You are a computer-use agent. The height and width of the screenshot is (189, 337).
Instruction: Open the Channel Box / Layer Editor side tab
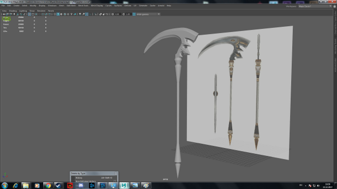[335, 23]
